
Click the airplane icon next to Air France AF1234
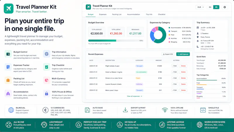(198, 41)
